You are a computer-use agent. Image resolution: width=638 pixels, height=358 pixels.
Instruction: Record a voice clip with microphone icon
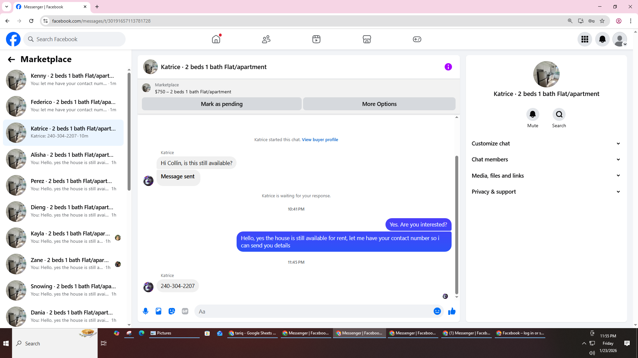pyautogui.click(x=146, y=311)
